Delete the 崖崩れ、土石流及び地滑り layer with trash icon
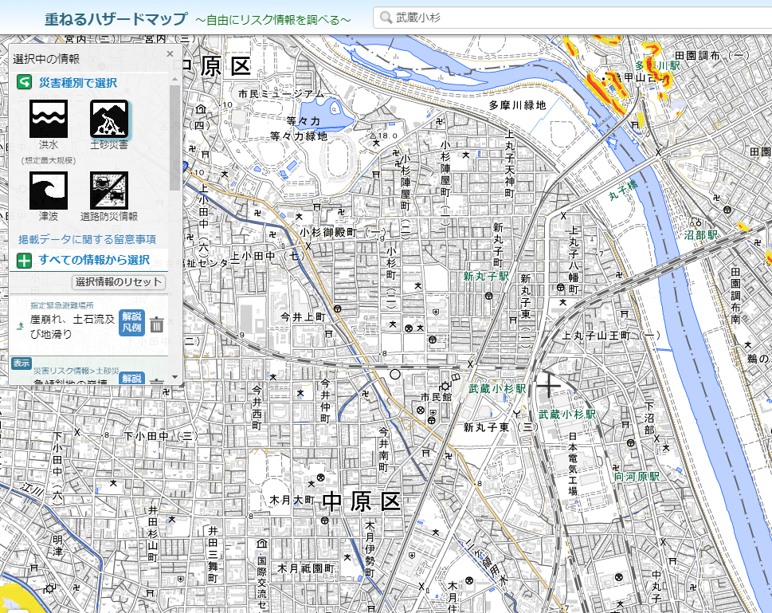772x613 pixels. coord(157,324)
